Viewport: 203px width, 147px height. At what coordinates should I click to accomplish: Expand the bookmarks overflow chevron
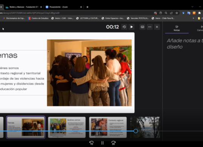click(193, 18)
